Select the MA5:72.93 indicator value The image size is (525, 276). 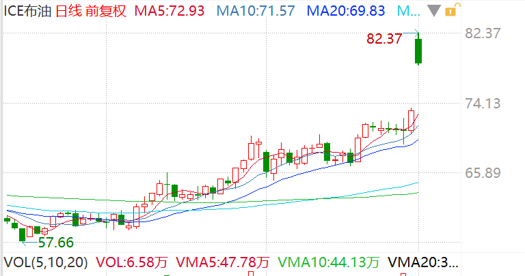coord(170,11)
